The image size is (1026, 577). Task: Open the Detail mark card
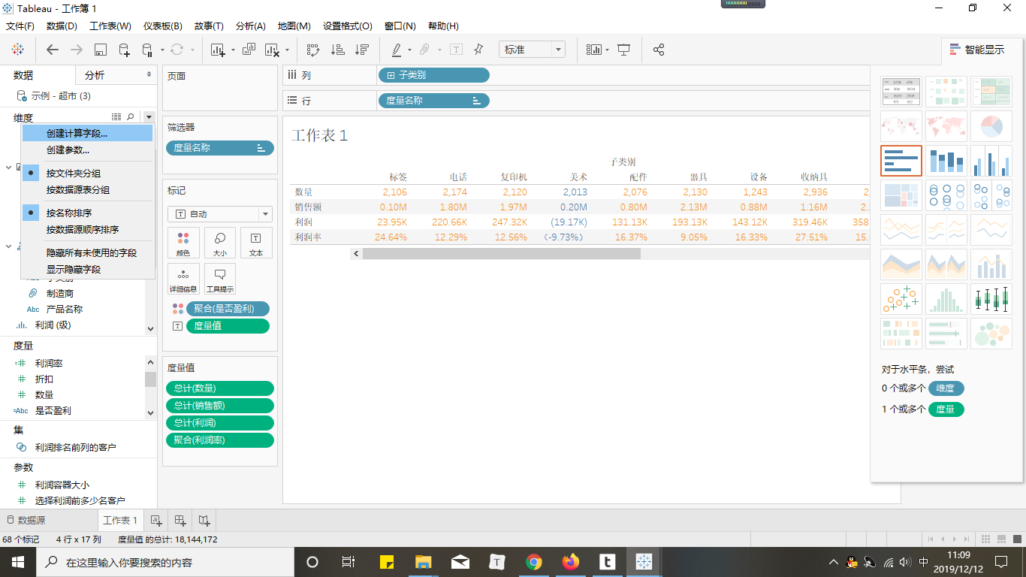click(x=183, y=278)
